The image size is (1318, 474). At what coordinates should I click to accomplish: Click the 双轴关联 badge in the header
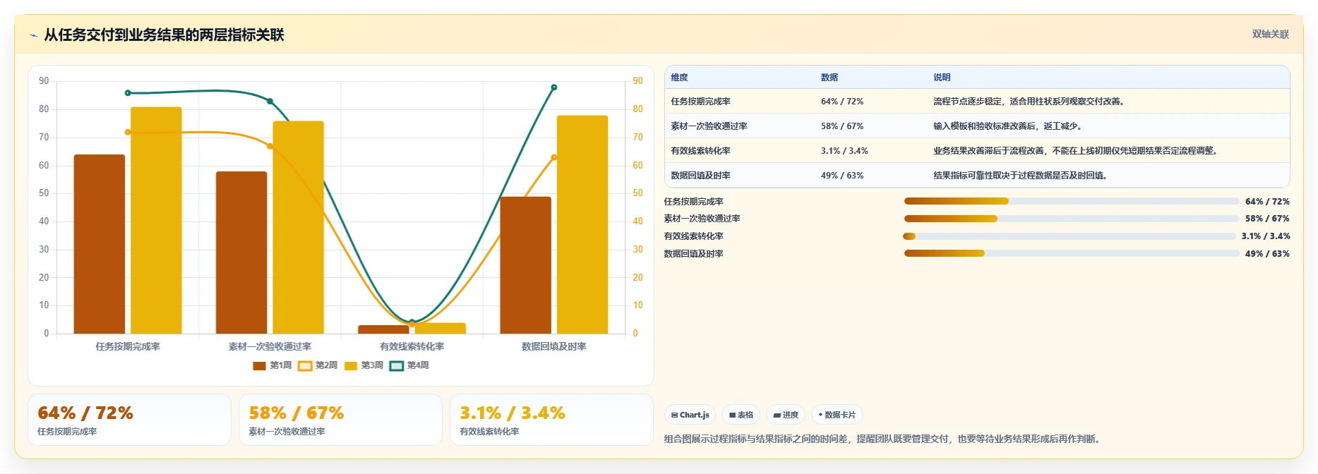tap(1271, 34)
